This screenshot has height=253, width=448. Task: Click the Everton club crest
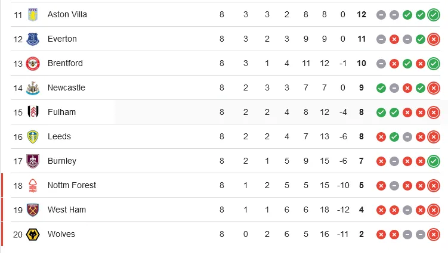tap(32, 39)
